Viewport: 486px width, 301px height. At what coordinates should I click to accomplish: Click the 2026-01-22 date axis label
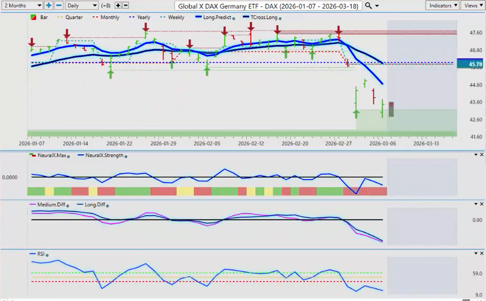[x=119, y=143]
